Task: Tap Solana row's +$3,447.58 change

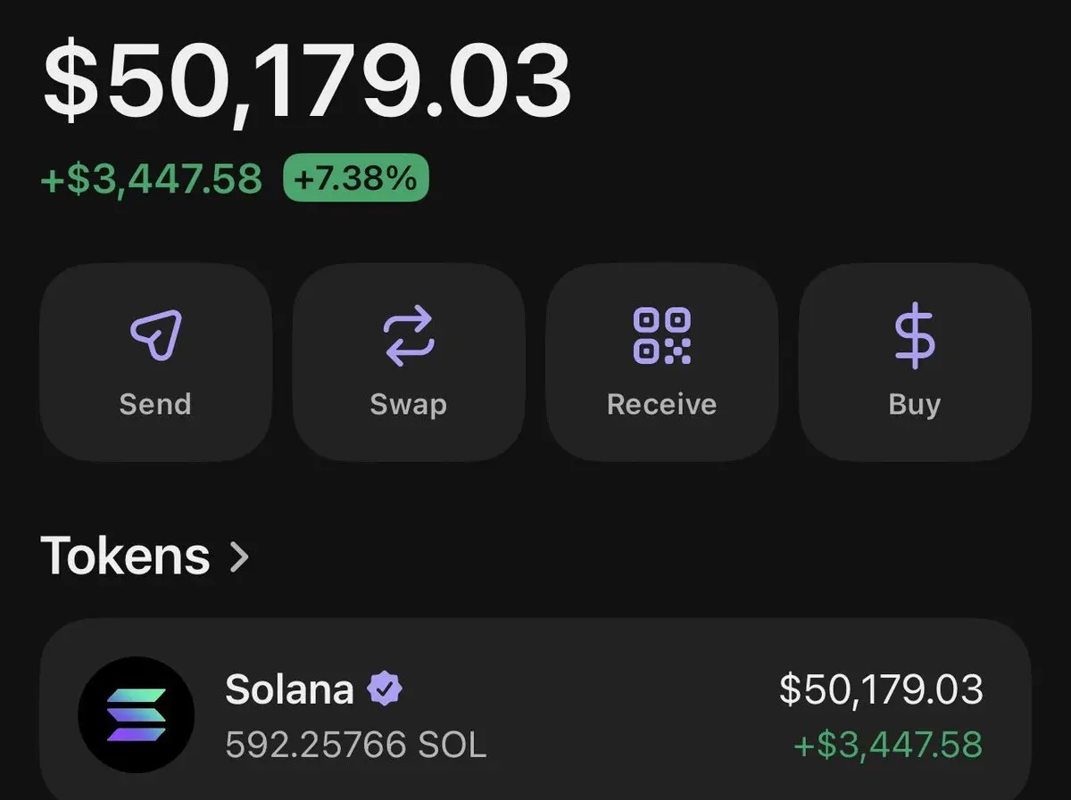Action: (888, 744)
